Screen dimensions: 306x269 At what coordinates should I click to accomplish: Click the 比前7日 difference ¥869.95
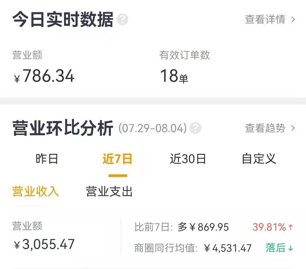pos(209,227)
